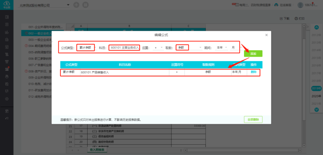Click the 累计净额 cell in formula table
This screenshot has width=323, height=155.
tap(70, 72)
